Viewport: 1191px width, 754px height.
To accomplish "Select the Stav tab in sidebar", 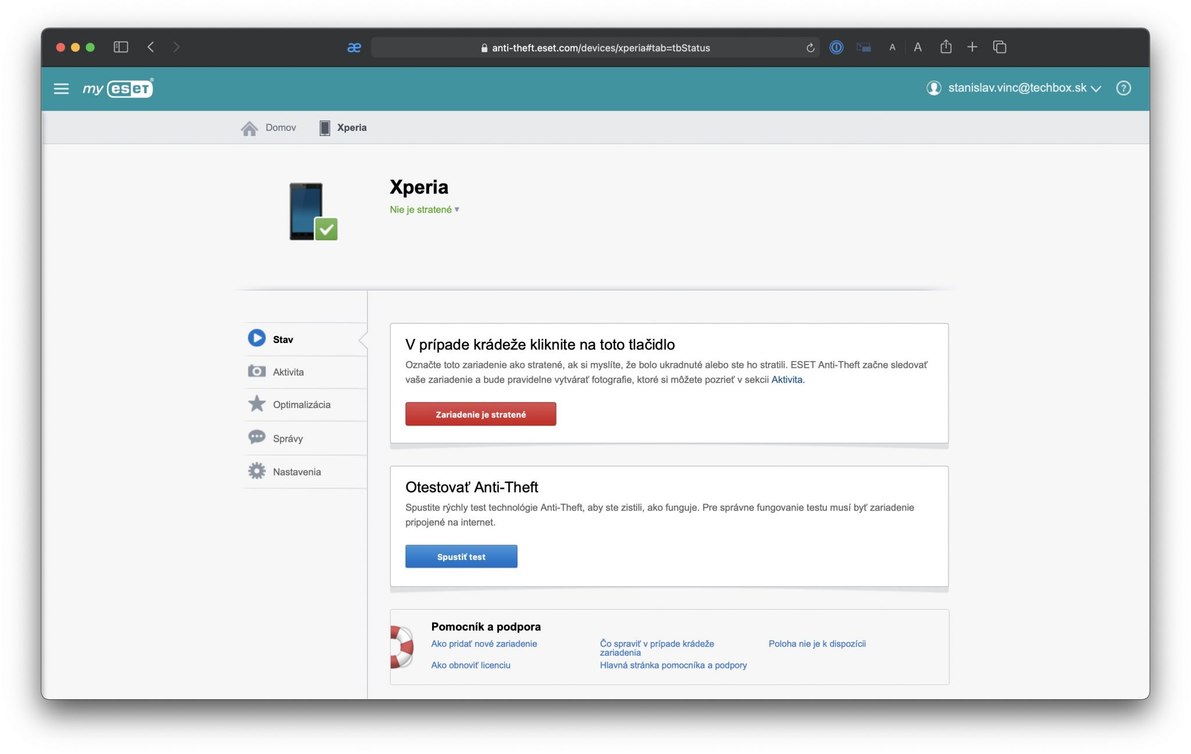I will 305,340.
